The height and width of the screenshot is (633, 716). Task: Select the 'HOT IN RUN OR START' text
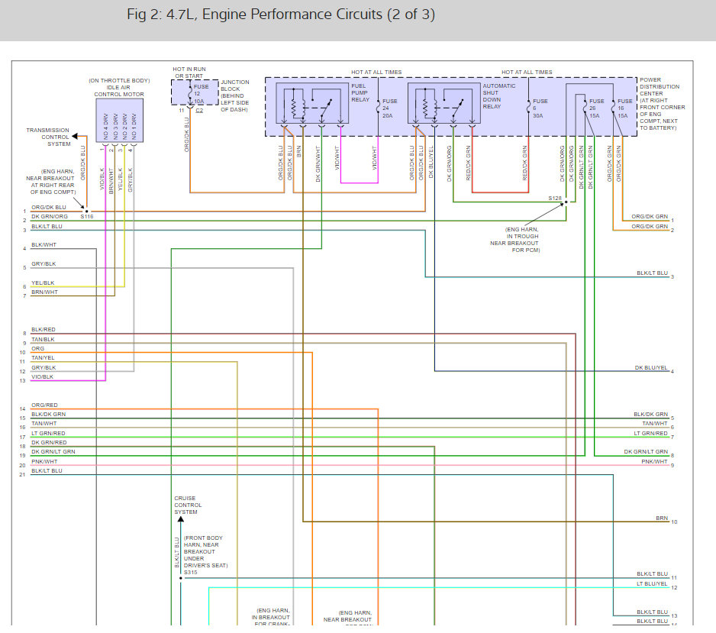(189, 73)
